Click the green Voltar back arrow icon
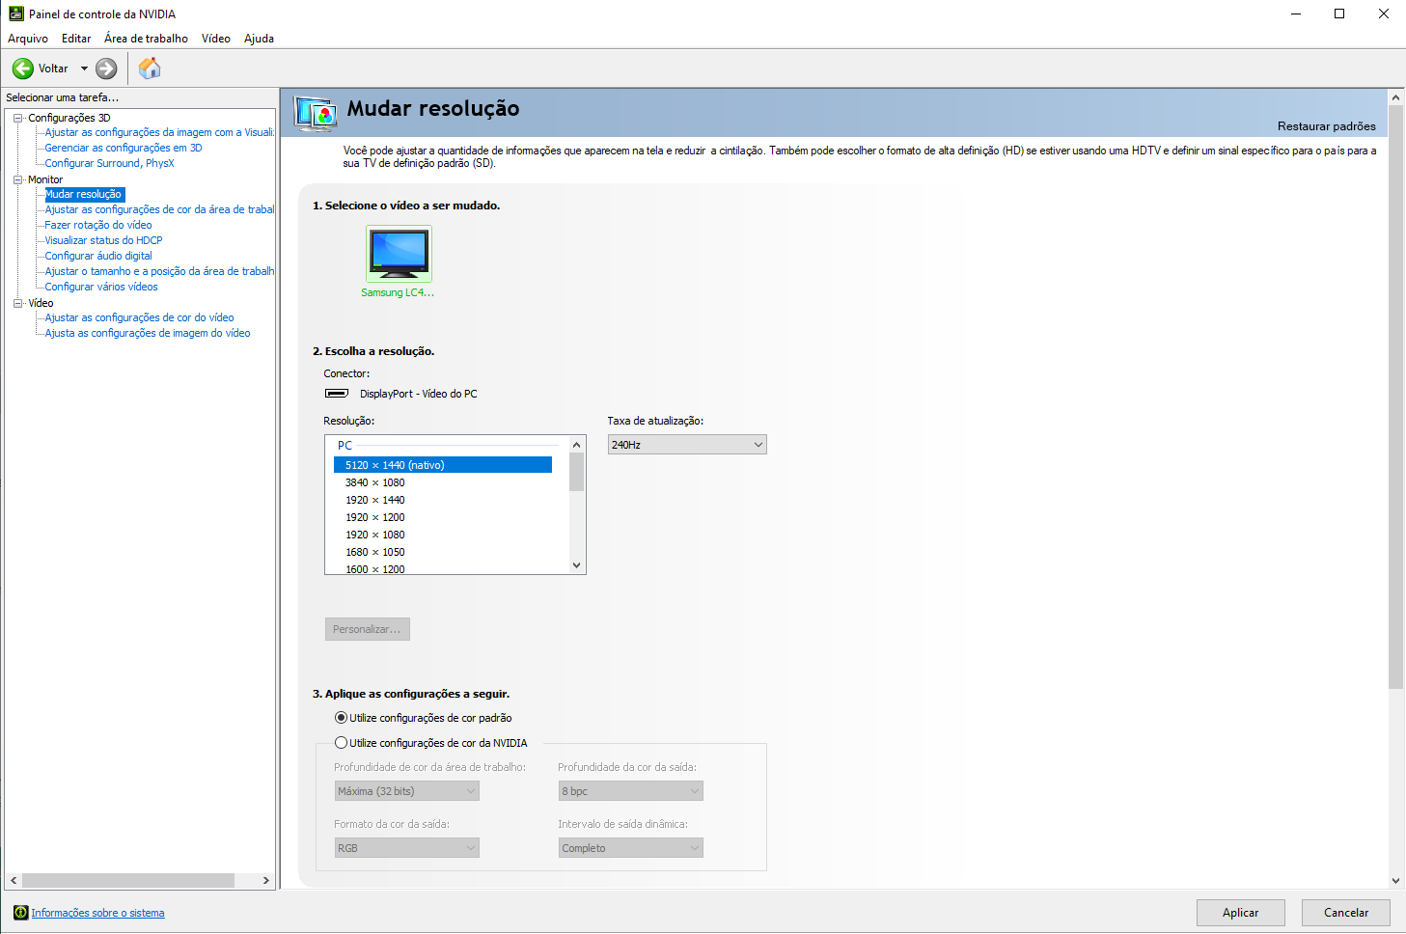 pyautogui.click(x=22, y=69)
